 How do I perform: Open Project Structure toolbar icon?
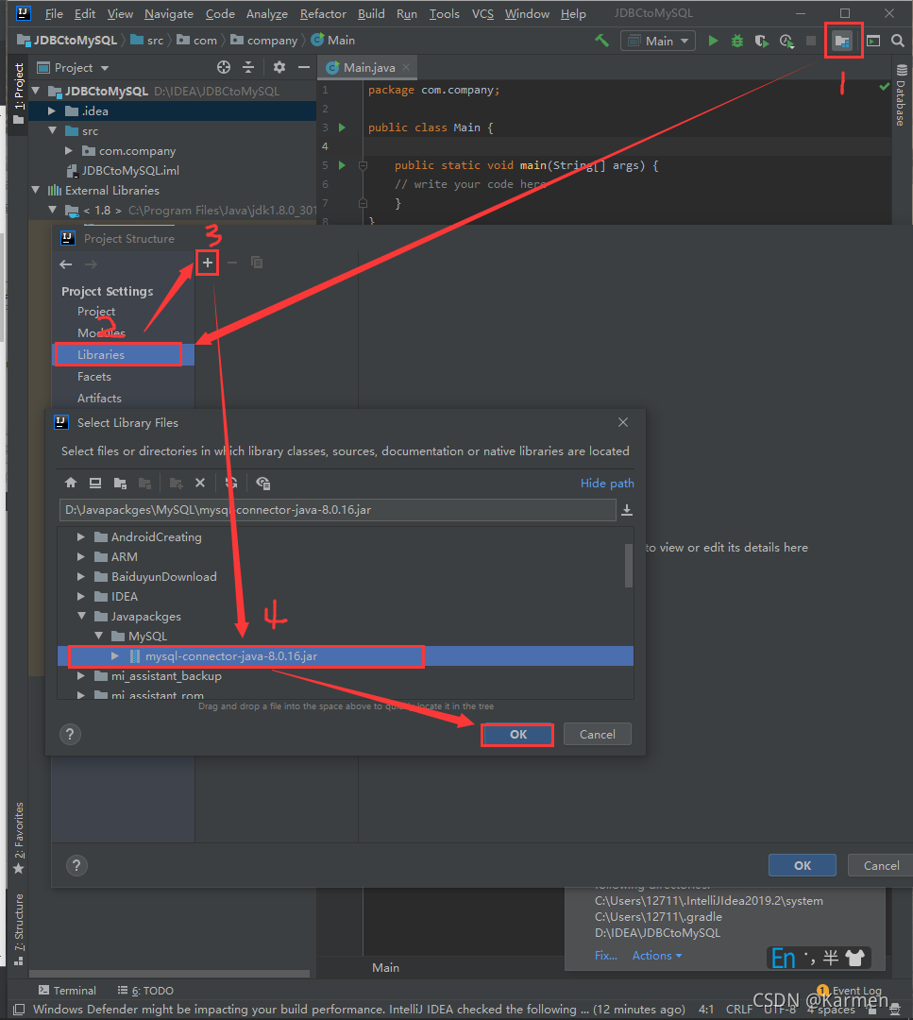pyautogui.click(x=843, y=41)
